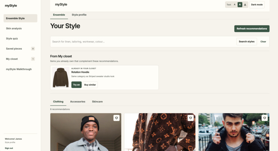278x151 pixels.
Task: Click myStyle logo in sidebar
Action: coord(11,6)
